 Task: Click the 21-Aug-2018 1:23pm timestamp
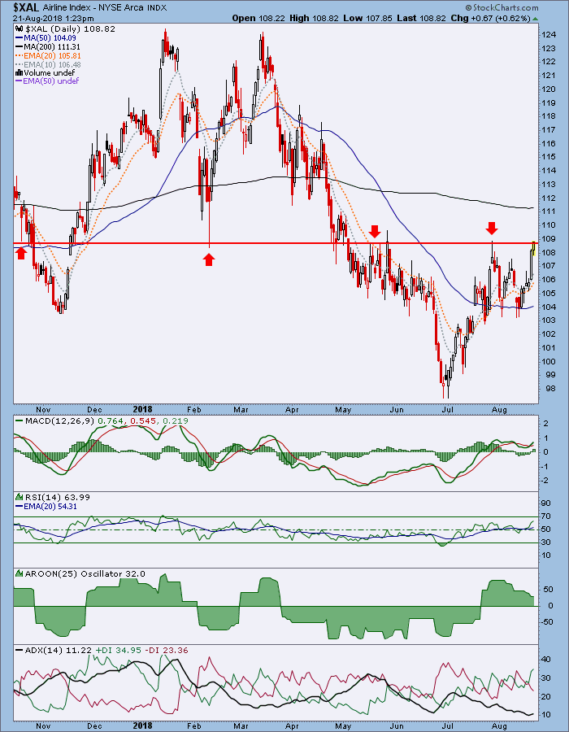click(x=54, y=19)
